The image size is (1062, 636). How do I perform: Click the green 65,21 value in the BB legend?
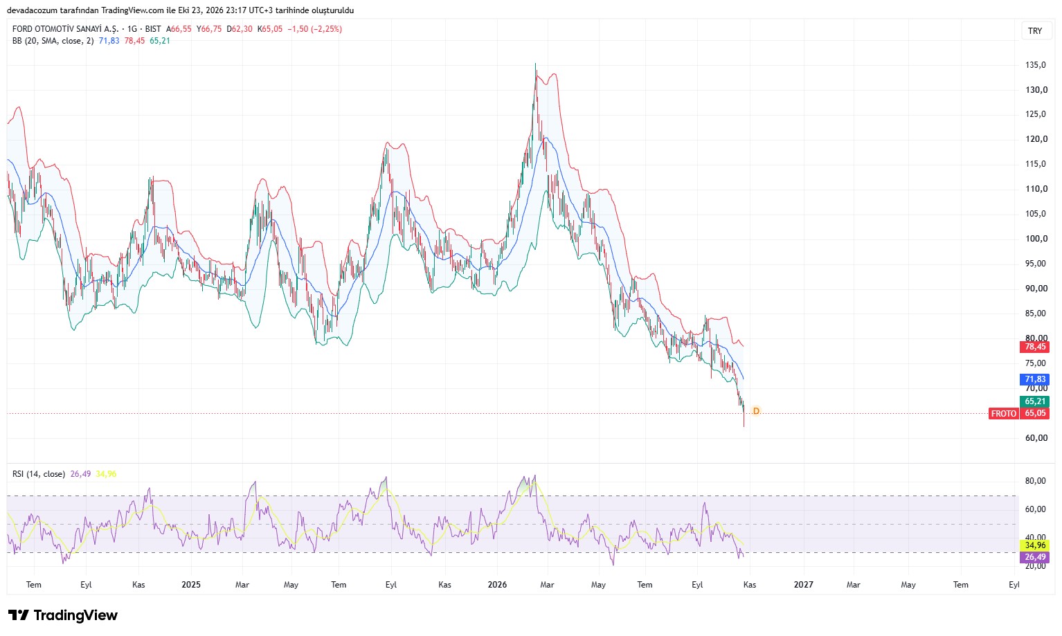click(x=160, y=41)
